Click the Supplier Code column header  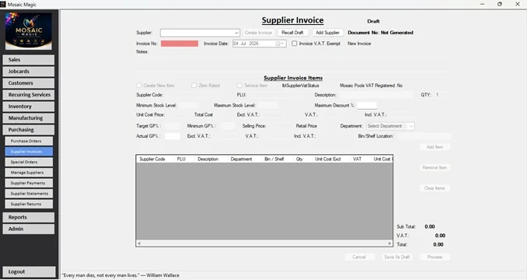tap(155, 159)
